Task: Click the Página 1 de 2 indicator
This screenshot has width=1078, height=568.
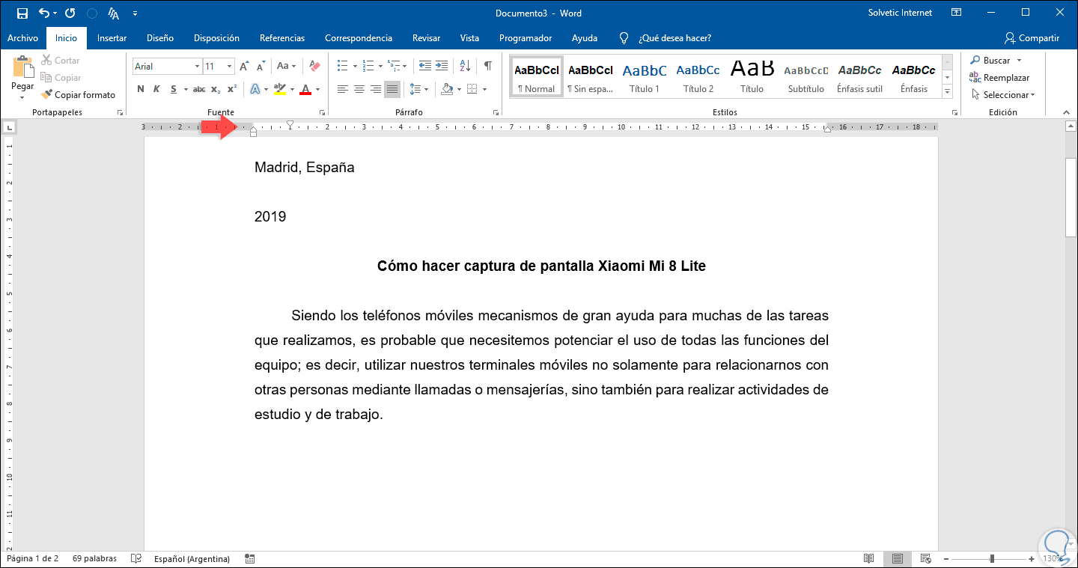Action: click(31, 558)
